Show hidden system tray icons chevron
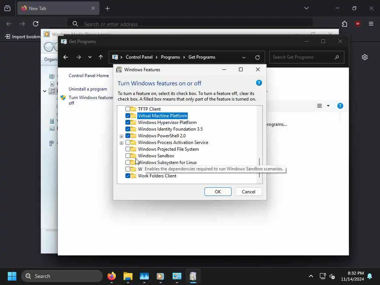This screenshot has height=285, width=380. click(x=311, y=276)
